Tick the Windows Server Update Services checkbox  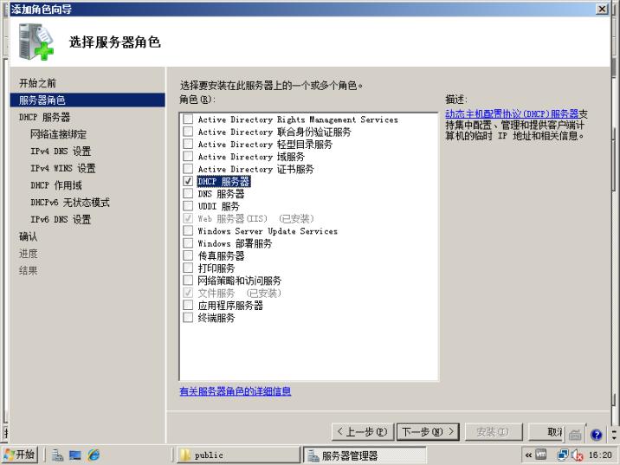coord(188,231)
